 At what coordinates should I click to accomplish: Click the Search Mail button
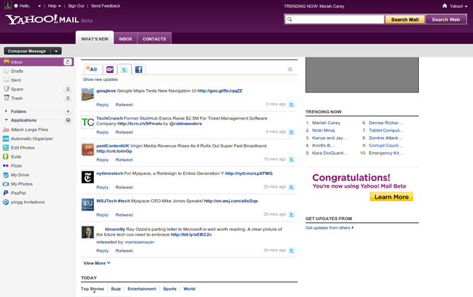pos(405,20)
